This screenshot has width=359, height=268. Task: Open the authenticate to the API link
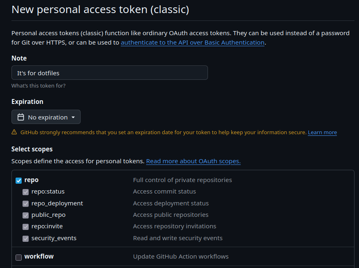pos(192,43)
